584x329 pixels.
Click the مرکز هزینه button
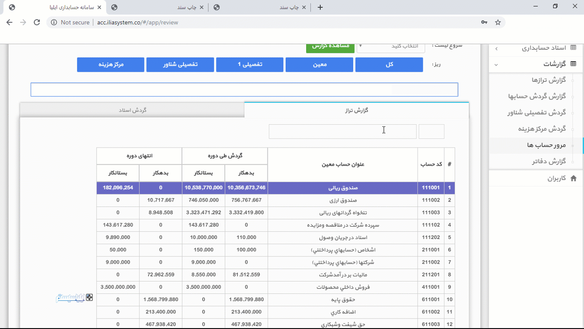click(110, 64)
